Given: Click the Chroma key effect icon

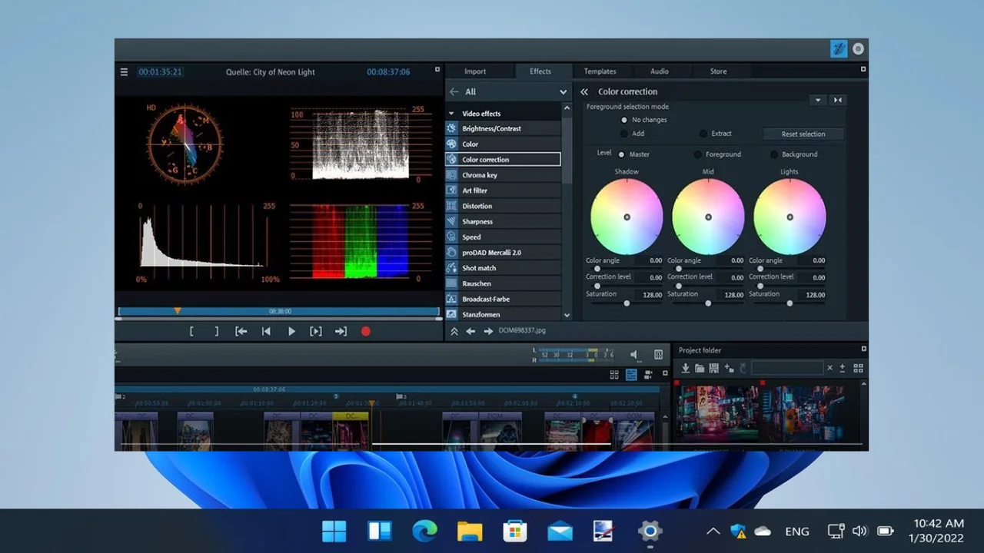Looking at the screenshot, I should [x=452, y=175].
